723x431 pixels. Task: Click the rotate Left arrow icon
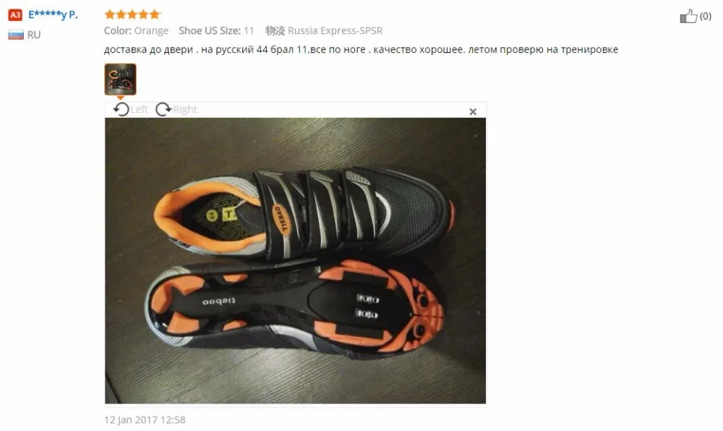pyautogui.click(x=121, y=109)
